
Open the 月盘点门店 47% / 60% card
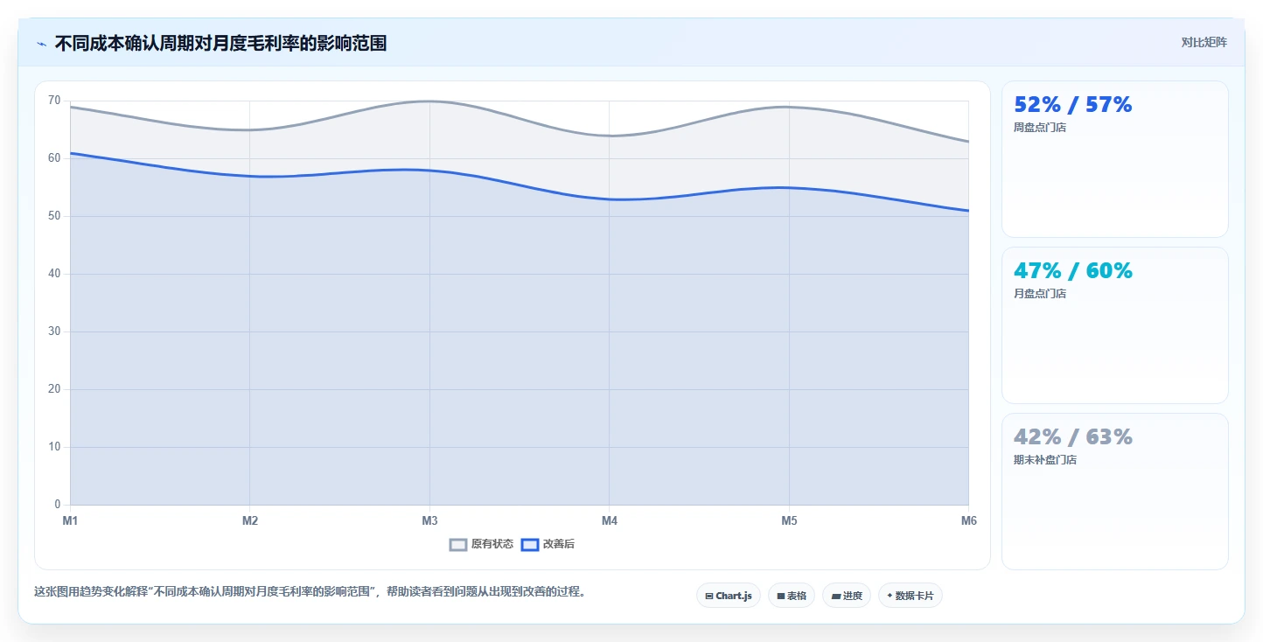(x=1115, y=325)
